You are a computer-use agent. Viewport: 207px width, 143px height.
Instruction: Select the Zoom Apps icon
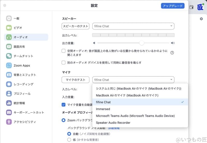coord(9,65)
